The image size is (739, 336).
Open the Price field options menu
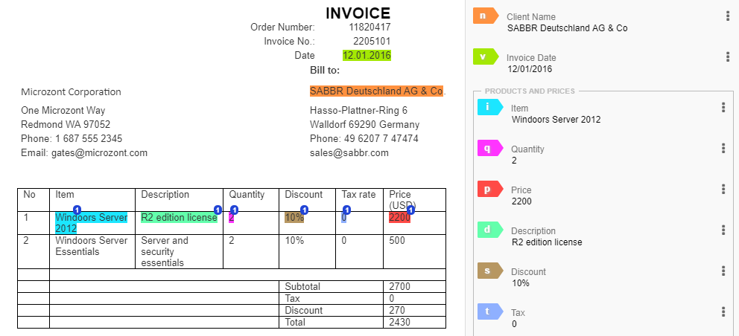pyautogui.click(x=723, y=189)
